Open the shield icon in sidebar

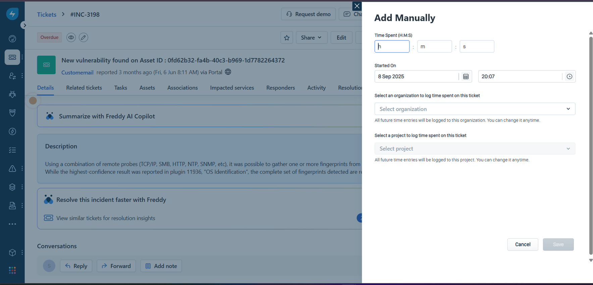point(12,113)
